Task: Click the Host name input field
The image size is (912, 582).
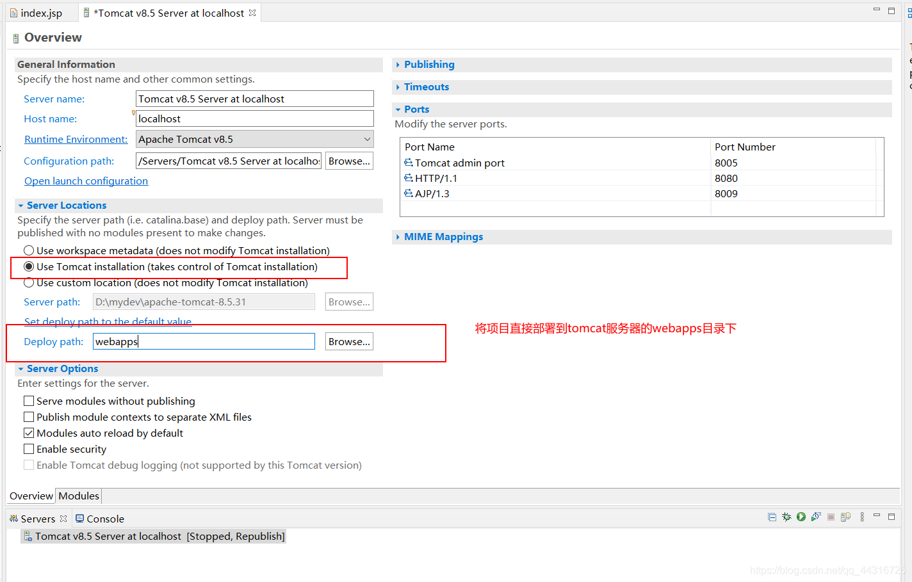Action: click(254, 118)
